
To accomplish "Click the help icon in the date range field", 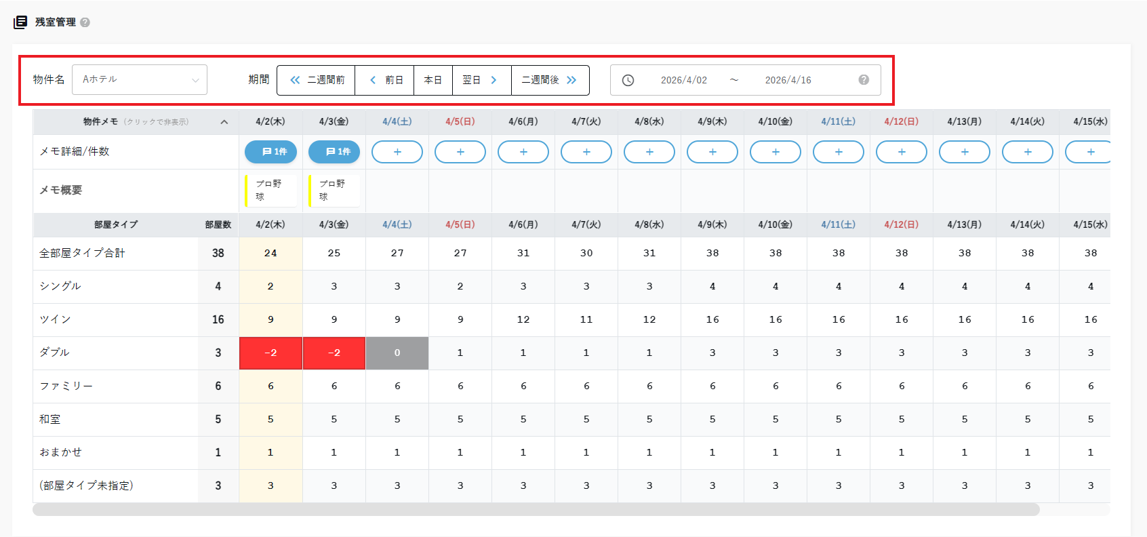I will [x=864, y=80].
